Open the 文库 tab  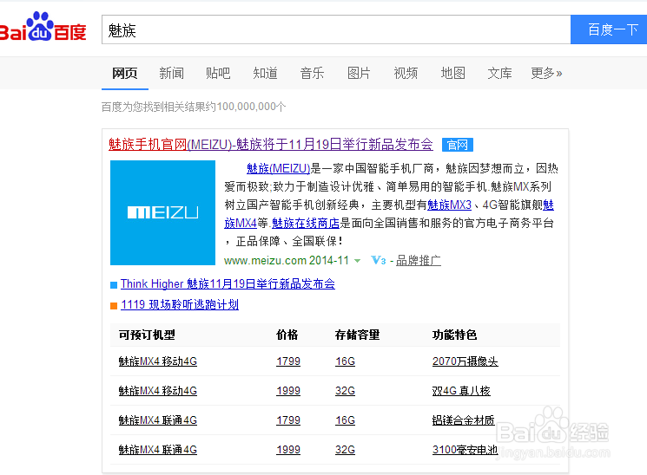coord(499,74)
